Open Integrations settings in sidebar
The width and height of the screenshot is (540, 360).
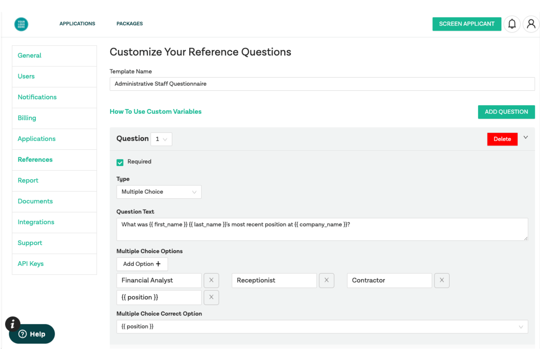54,222
